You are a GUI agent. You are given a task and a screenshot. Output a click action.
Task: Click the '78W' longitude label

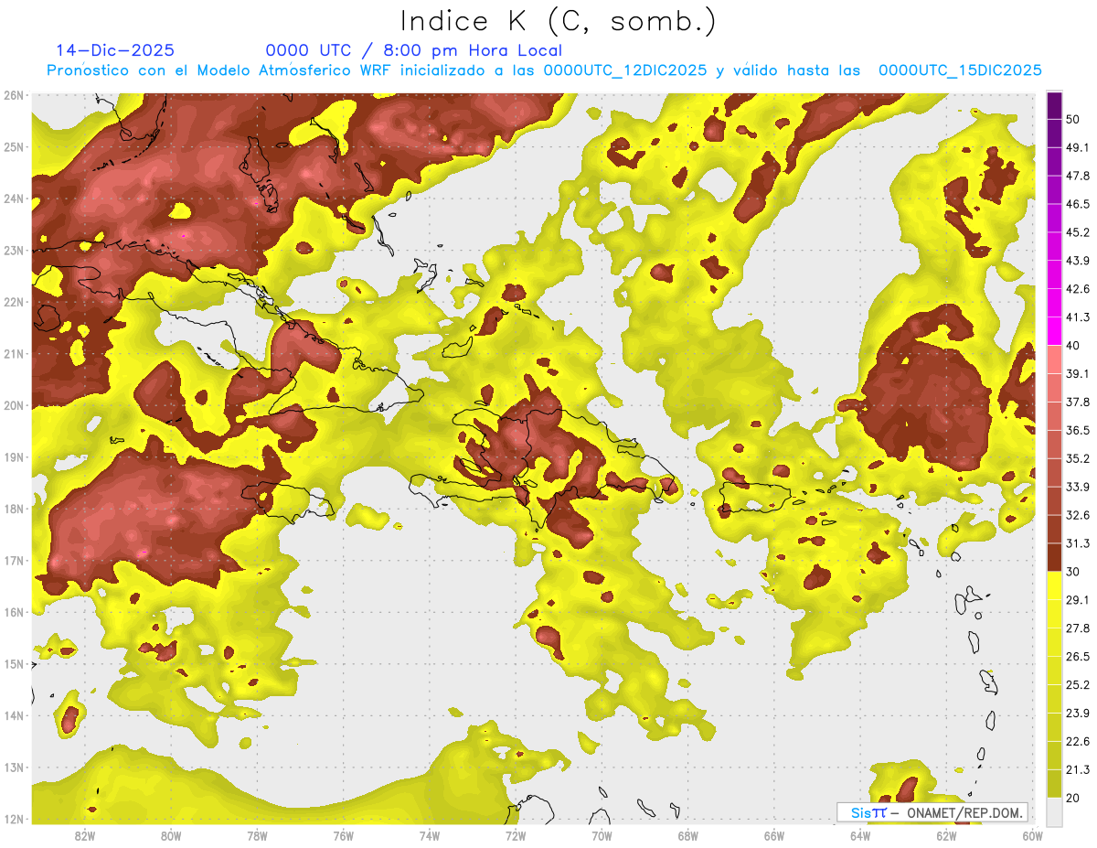tap(257, 836)
